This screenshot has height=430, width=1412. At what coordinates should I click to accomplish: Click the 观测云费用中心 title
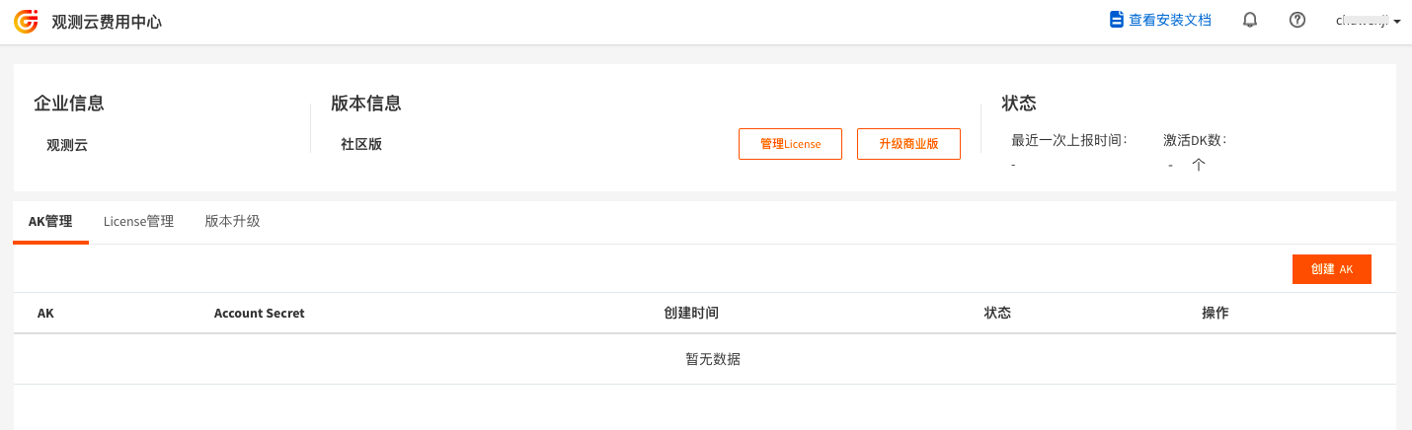[107, 21]
